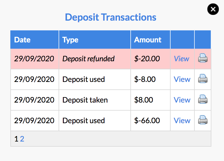View the $-66.00 Deposit used entry
224x161 pixels.
click(182, 121)
